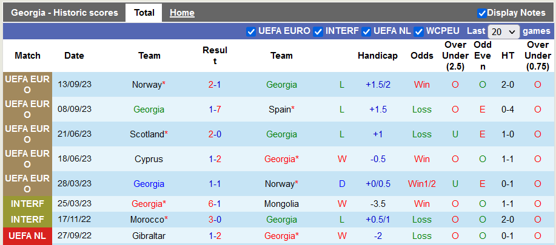Click the UEFA NL competition label
The height and width of the screenshot is (245, 556).
point(27,235)
